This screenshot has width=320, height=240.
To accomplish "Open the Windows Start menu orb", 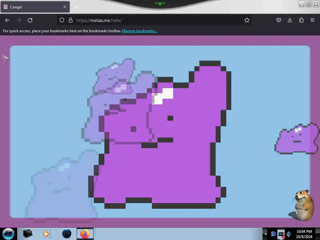I will click(x=8, y=234).
